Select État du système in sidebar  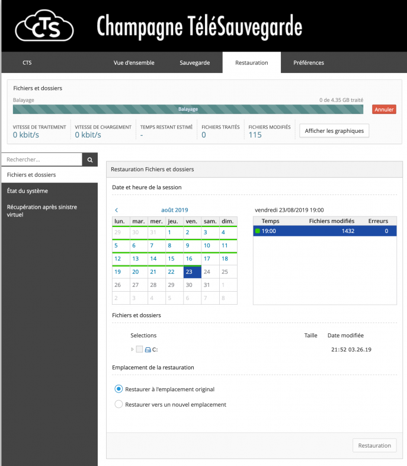[27, 191]
